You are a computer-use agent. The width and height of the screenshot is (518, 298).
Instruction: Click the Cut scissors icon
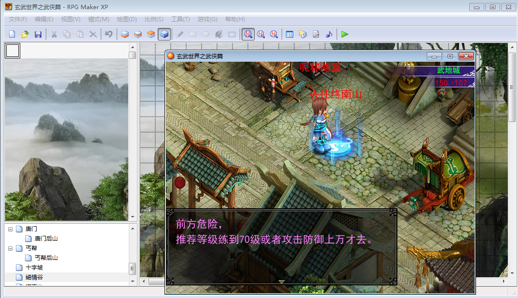[x=54, y=34]
